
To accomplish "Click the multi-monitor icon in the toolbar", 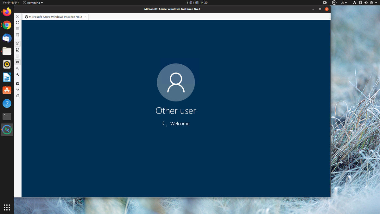I will (17, 35).
